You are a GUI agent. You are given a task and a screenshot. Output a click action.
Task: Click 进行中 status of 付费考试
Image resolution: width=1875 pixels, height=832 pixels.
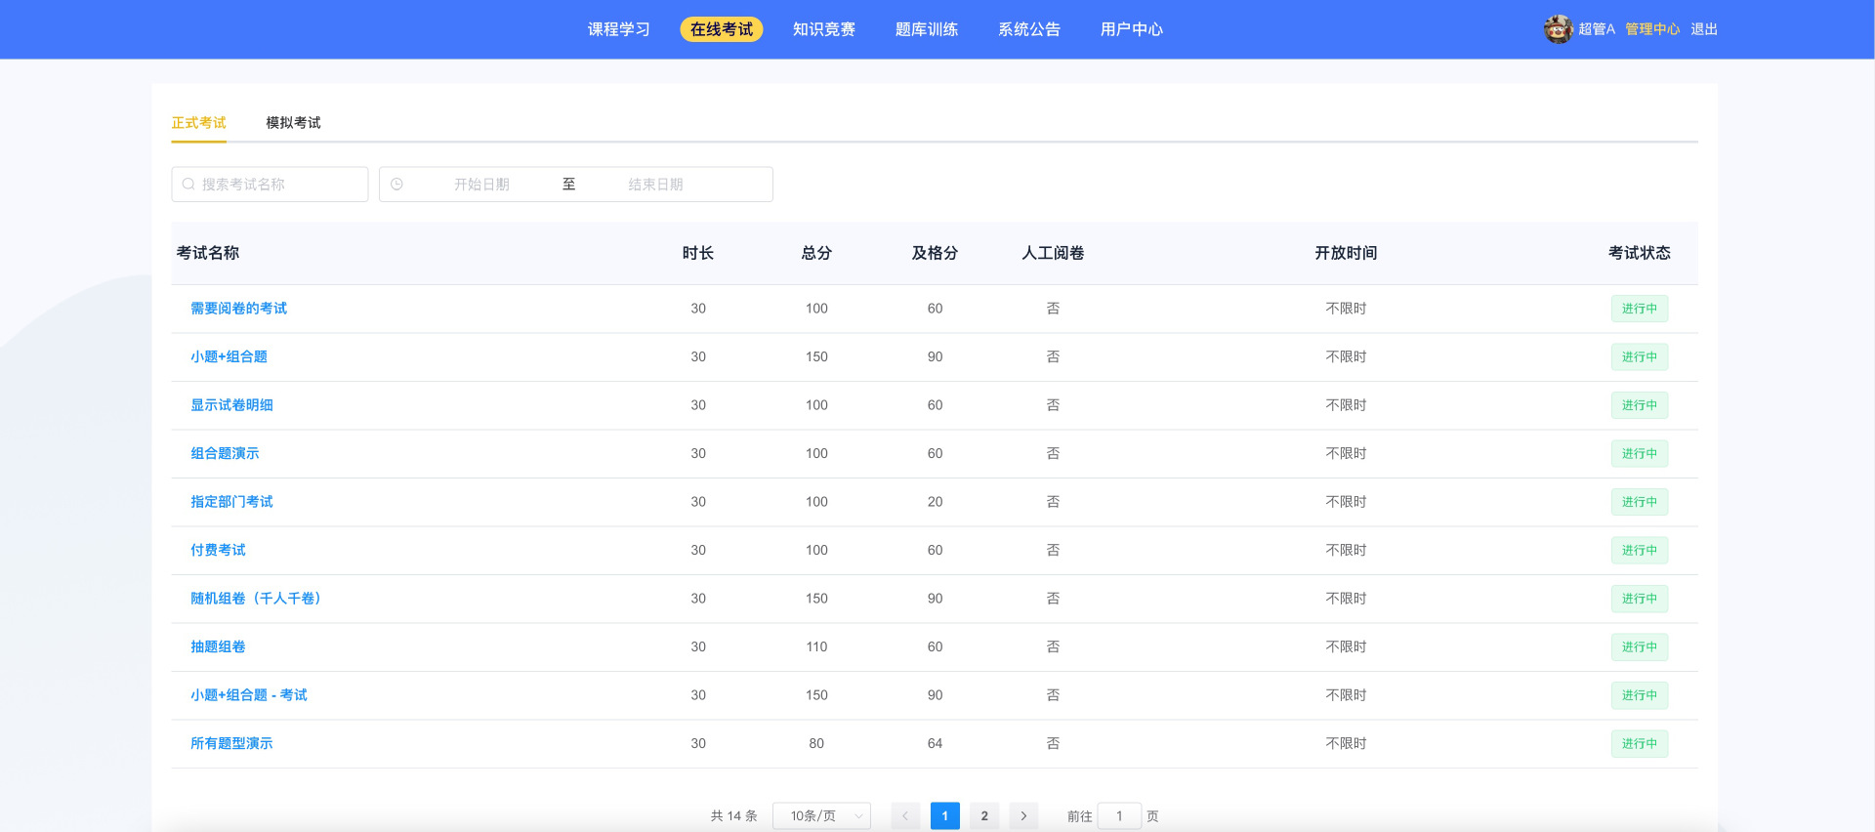pyautogui.click(x=1640, y=550)
